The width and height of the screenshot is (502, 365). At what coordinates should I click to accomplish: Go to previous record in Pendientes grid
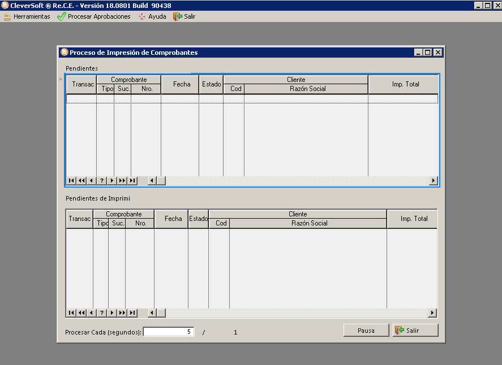pos(92,181)
